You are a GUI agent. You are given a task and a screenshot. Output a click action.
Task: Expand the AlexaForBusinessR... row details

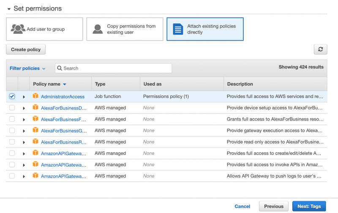point(24,142)
